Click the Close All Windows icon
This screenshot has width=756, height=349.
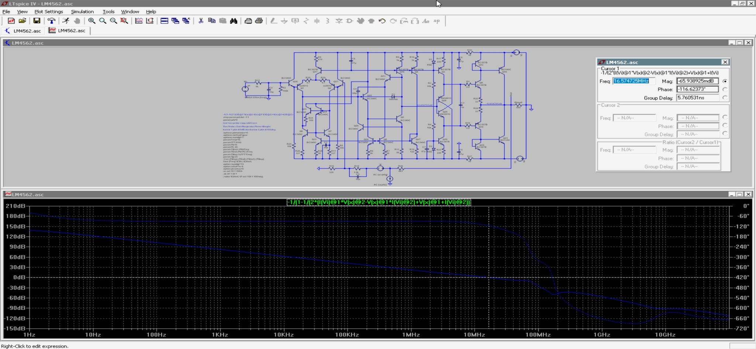186,21
